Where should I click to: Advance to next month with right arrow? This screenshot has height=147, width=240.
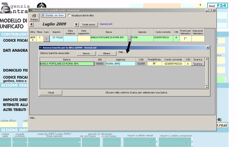coord(77,25)
